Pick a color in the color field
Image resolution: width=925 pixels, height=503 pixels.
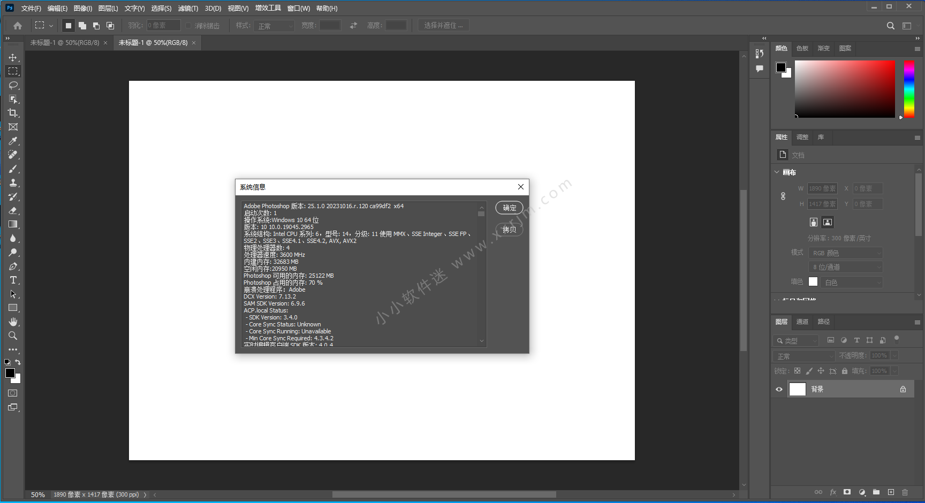point(845,89)
